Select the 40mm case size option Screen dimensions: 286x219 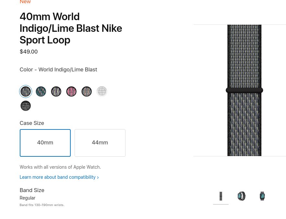(45, 143)
